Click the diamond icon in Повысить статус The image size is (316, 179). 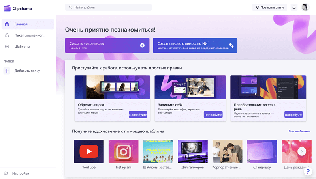pyautogui.click(x=257, y=7)
